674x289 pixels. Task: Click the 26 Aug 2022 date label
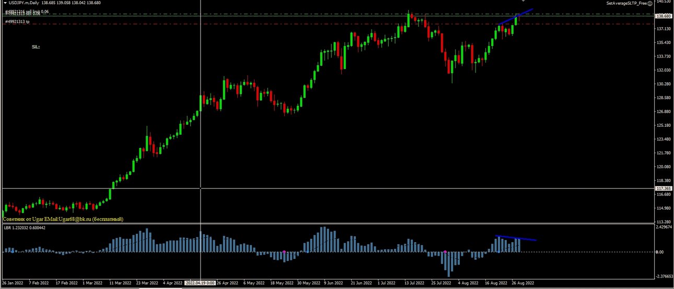pyautogui.click(x=523, y=283)
